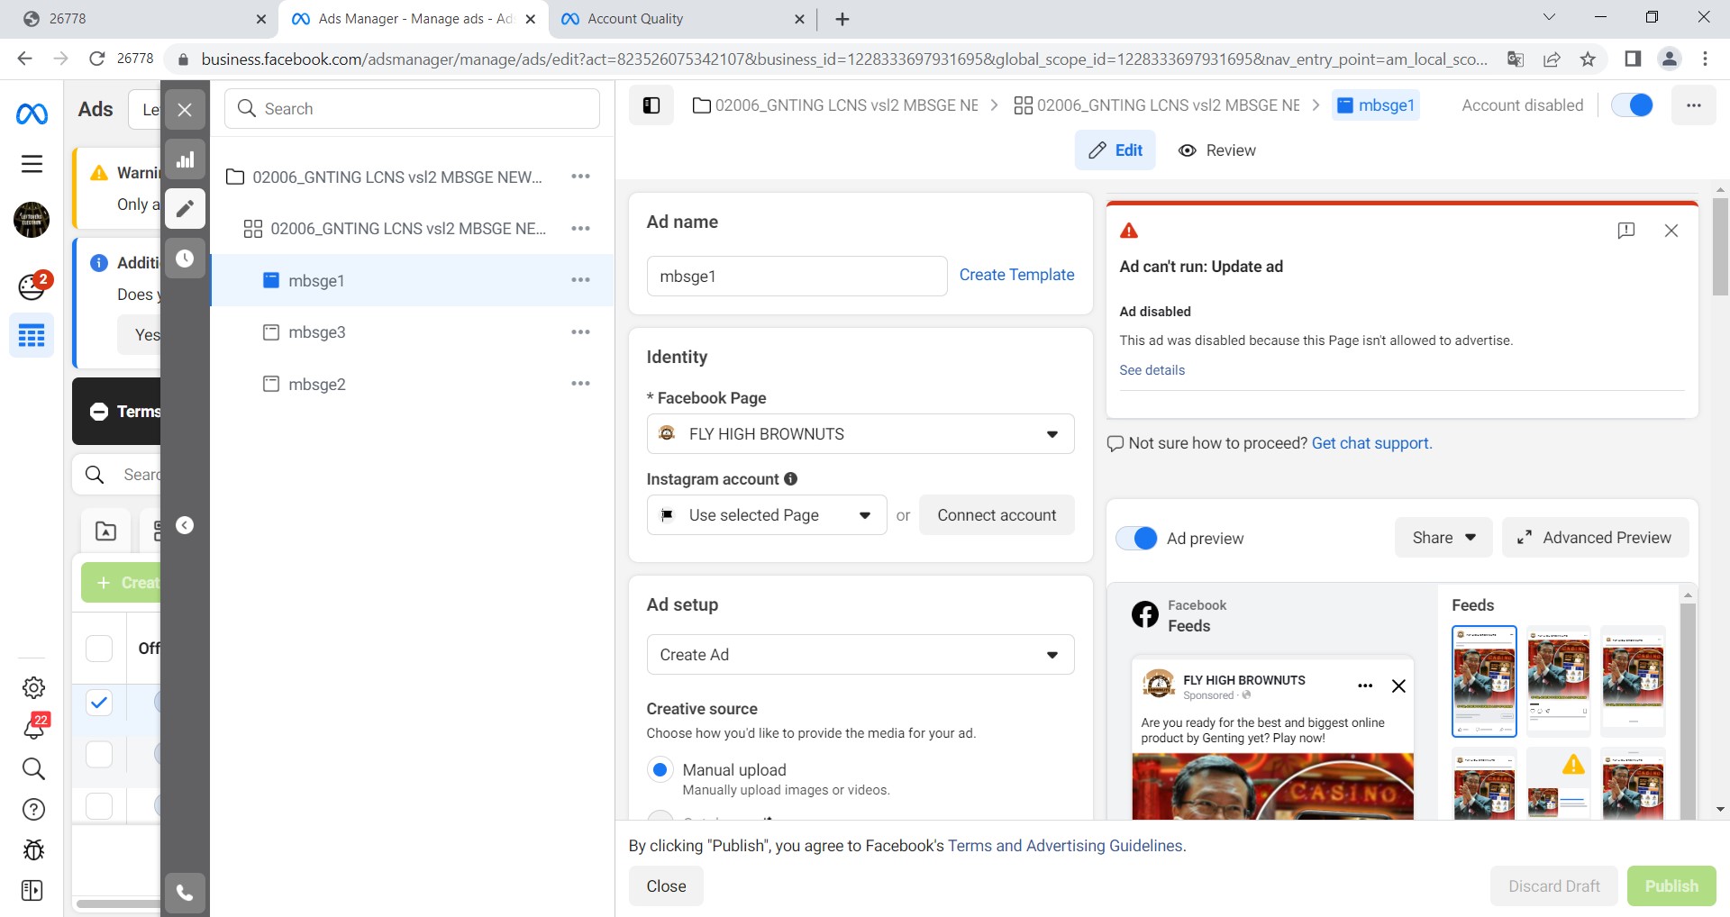Click the phone support icon
This screenshot has height=917, width=1730.
(x=185, y=893)
